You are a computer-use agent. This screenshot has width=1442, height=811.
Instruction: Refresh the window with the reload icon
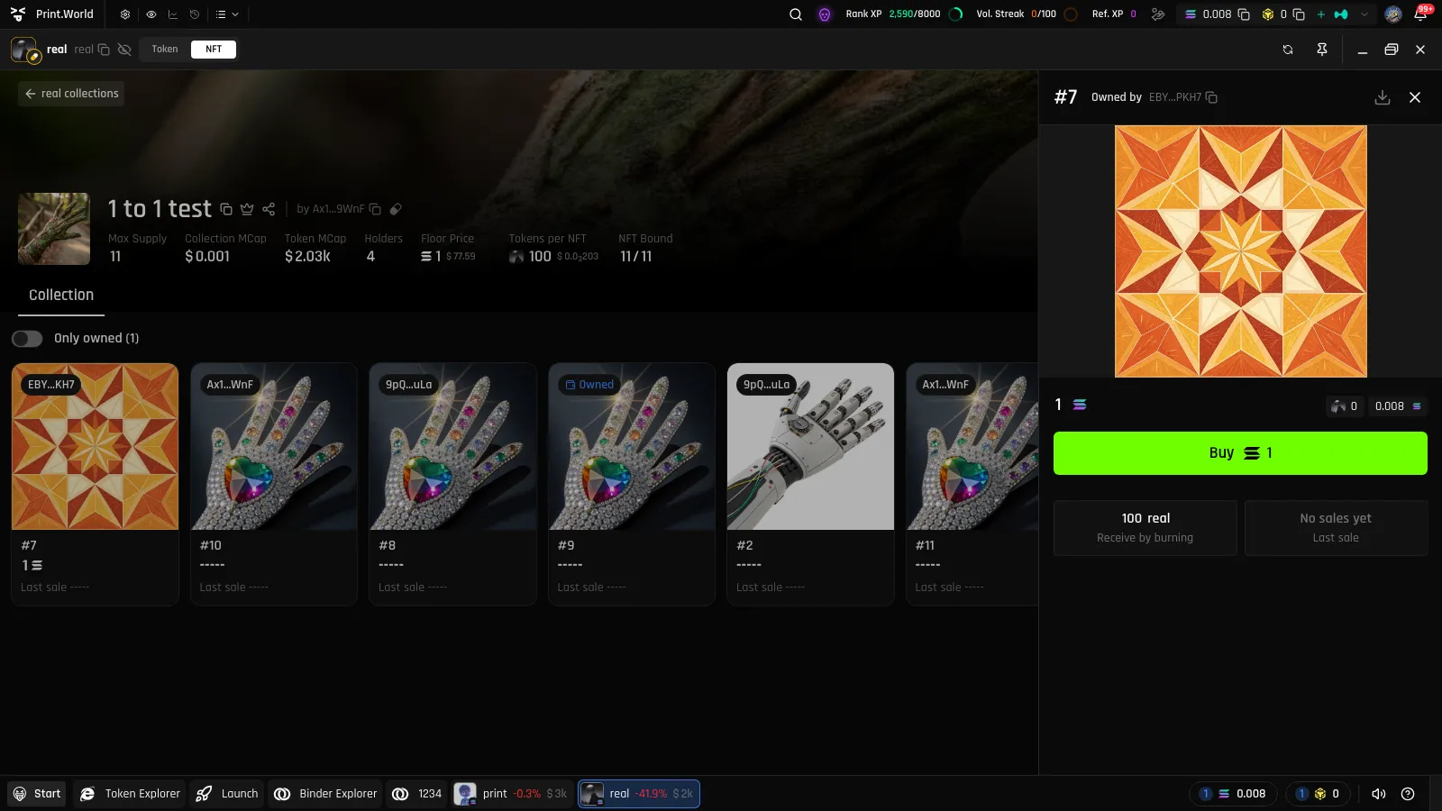tap(1288, 50)
